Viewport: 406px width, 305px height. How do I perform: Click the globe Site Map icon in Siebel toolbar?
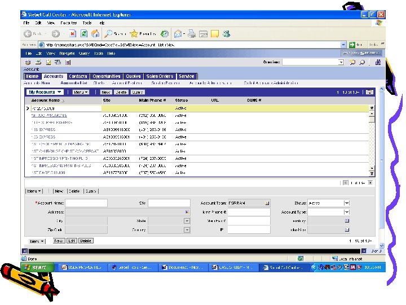point(28,62)
